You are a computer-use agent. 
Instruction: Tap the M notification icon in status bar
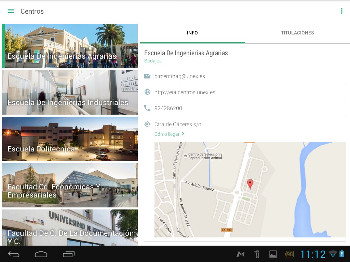(240, 254)
